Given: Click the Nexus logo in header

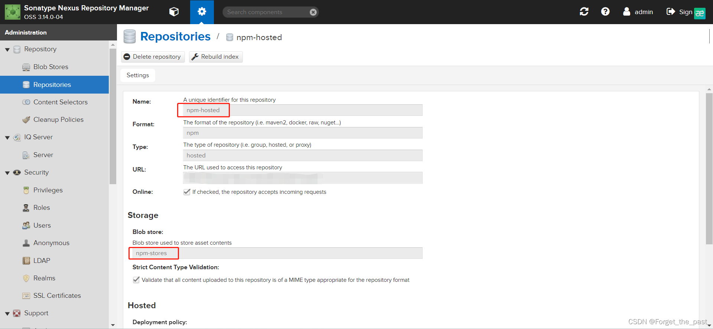Looking at the screenshot, I should pos(13,12).
